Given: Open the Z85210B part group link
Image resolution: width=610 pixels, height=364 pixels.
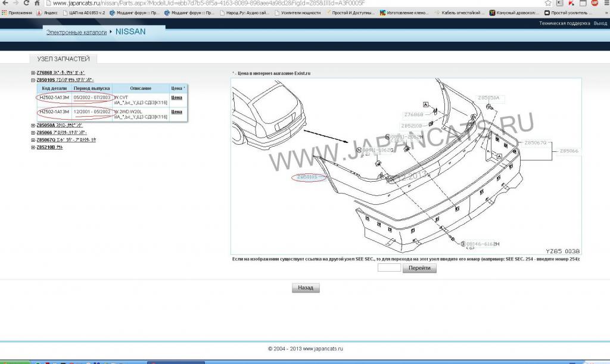Looking at the screenshot, I should tap(49, 147).
